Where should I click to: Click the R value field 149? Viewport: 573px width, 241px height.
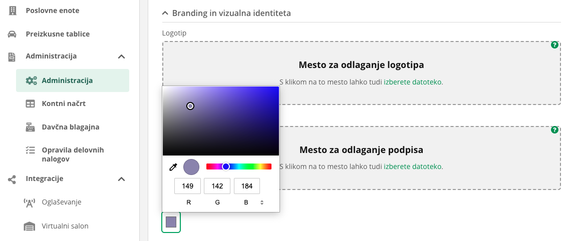pos(187,186)
